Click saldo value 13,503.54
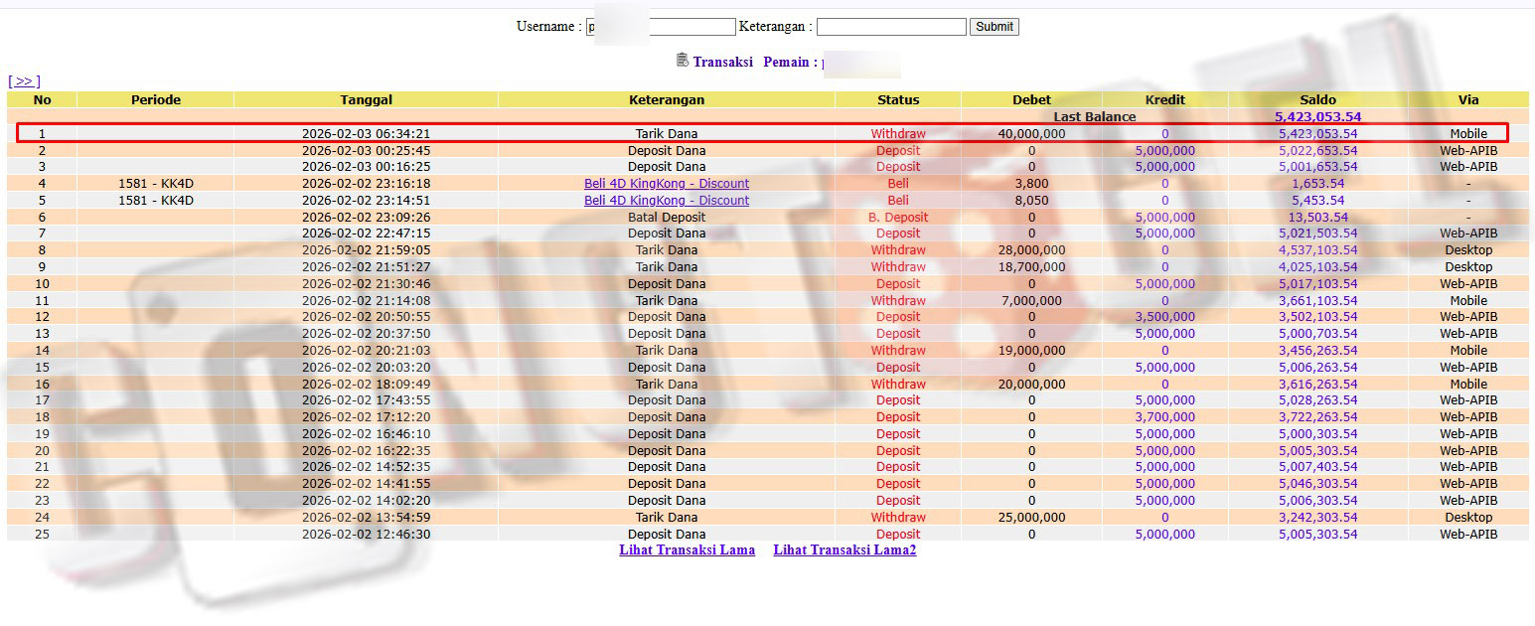The height and width of the screenshot is (626, 1535). tap(1317, 218)
